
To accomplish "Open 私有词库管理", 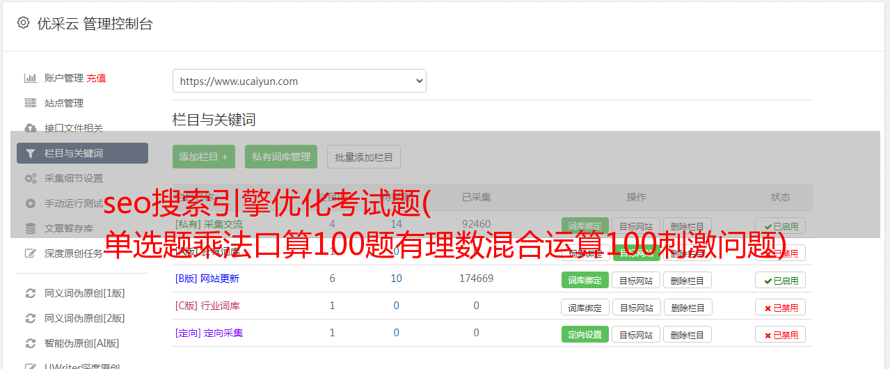I will click(281, 157).
